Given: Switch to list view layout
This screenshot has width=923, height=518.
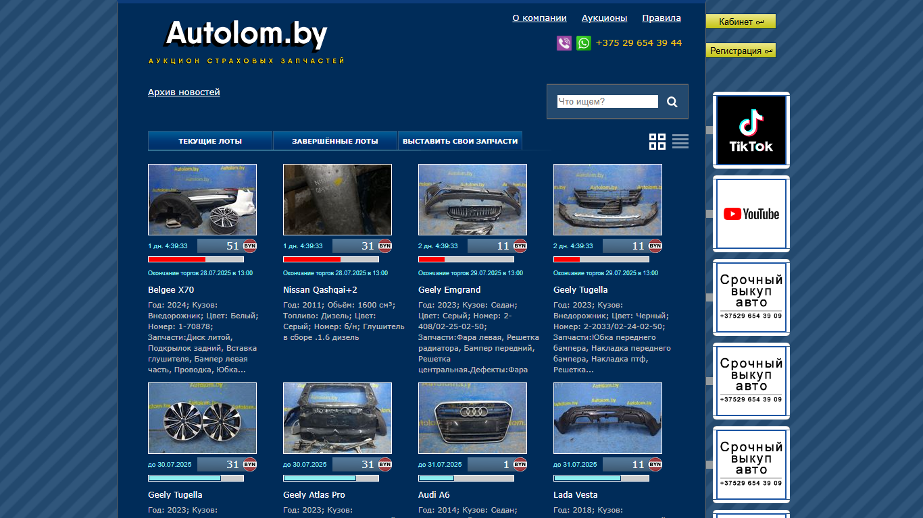Looking at the screenshot, I should pyautogui.click(x=680, y=141).
